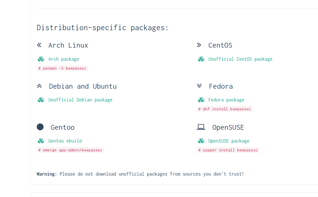Click the package icon beside Unofficial Debian package
This screenshot has height=197, width=318.
[41, 99]
